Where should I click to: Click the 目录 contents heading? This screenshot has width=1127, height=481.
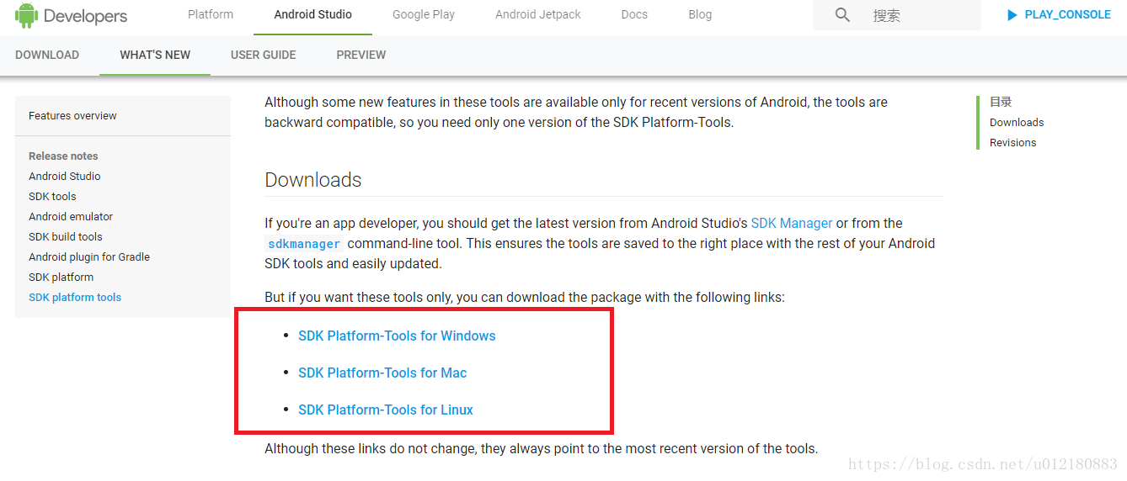coord(1001,102)
